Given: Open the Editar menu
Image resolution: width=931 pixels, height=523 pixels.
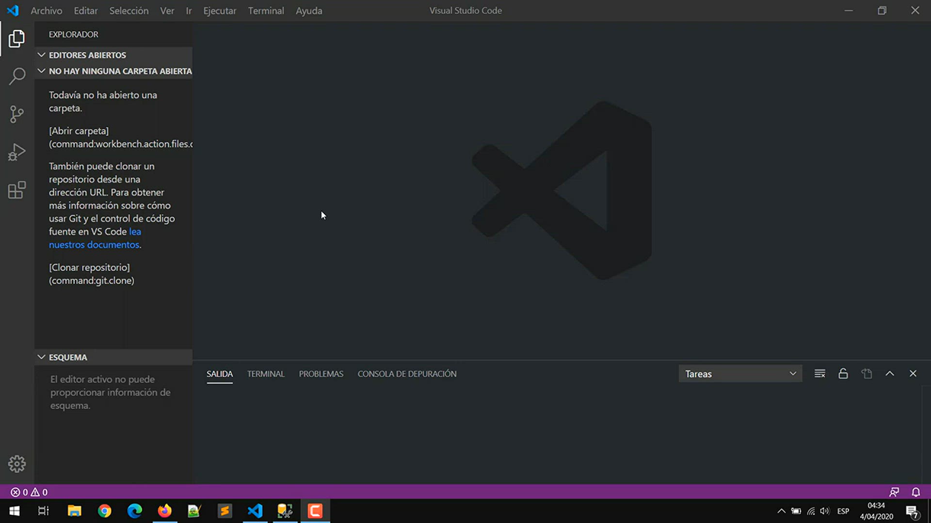Looking at the screenshot, I should (x=86, y=11).
